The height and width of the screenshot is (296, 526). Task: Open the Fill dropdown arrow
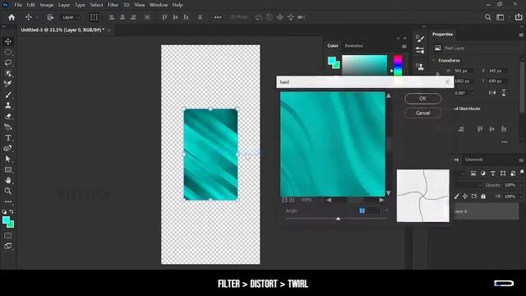(x=520, y=197)
